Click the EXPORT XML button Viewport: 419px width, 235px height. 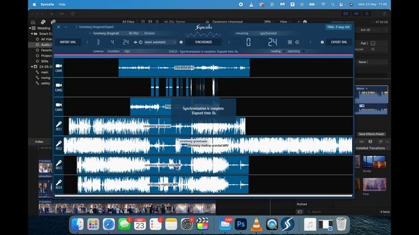click(339, 42)
